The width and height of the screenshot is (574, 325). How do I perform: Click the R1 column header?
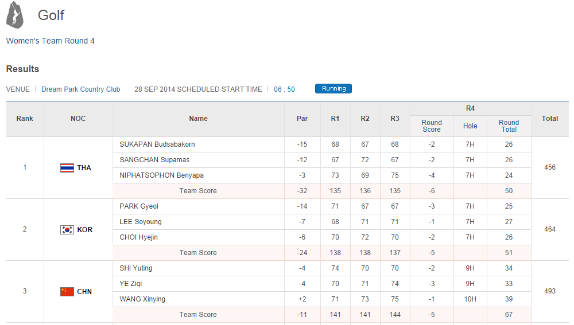[x=335, y=119]
